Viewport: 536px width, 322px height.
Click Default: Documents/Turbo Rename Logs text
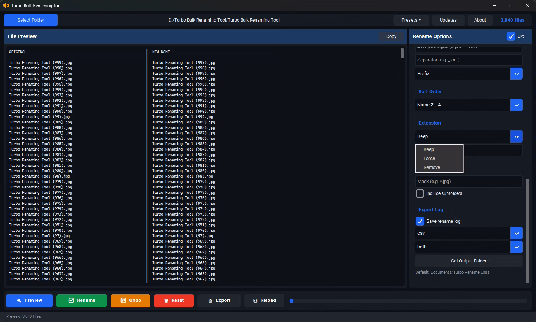tap(452, 273)
